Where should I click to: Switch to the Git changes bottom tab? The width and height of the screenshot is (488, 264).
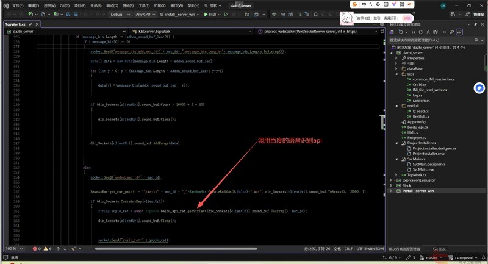(x=439, y=249)
